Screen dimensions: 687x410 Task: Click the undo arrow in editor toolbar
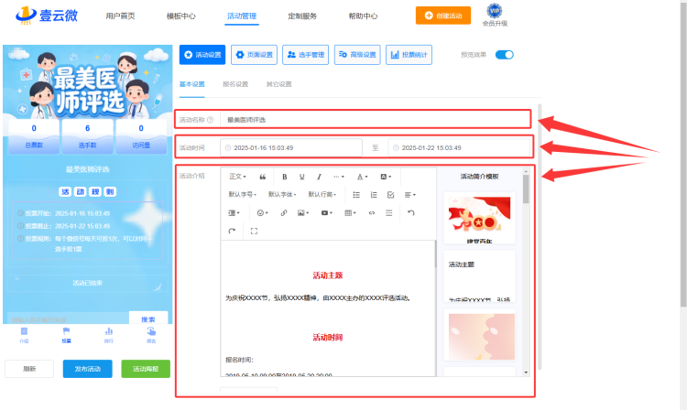pos(410,213)
